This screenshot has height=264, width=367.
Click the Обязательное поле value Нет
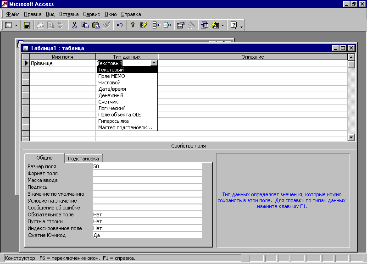coord(147,214)
